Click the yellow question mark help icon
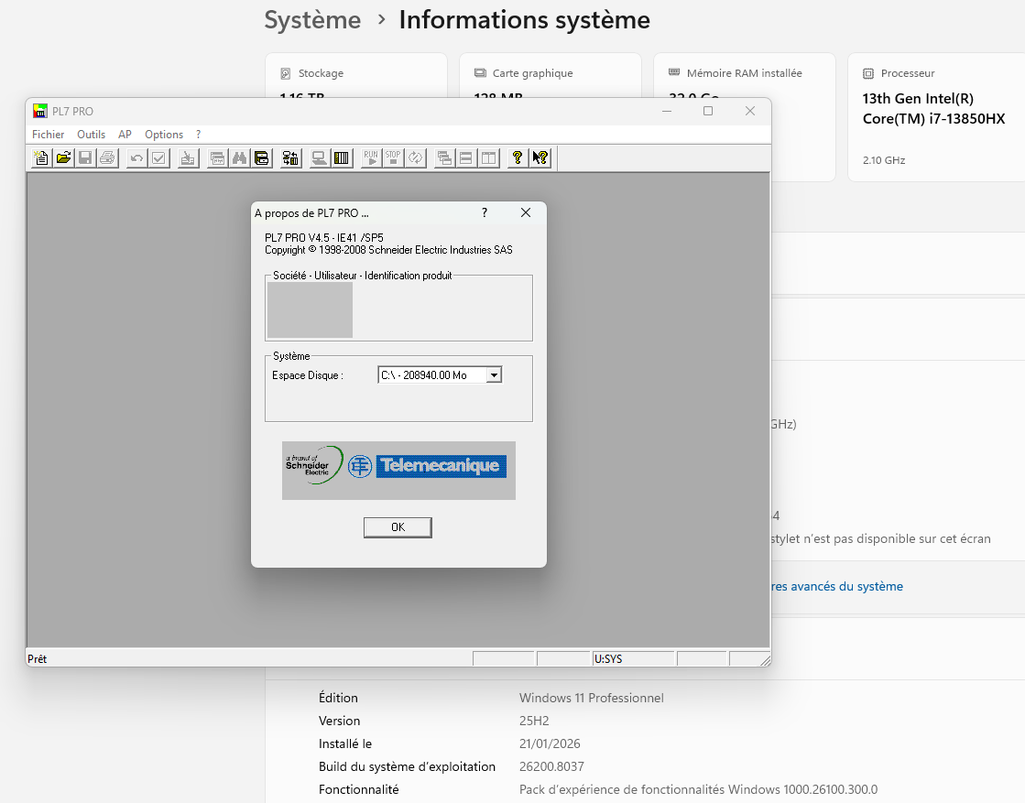 518,157
